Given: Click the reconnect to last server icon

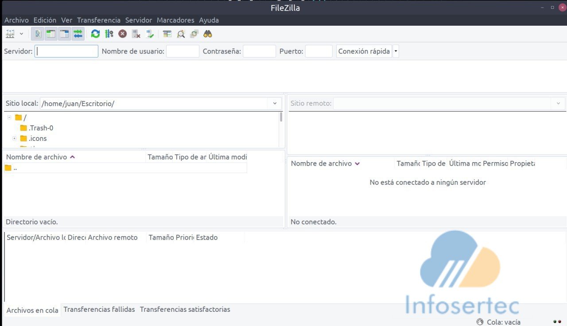Looking at the screenshot, I should point(150,34).
